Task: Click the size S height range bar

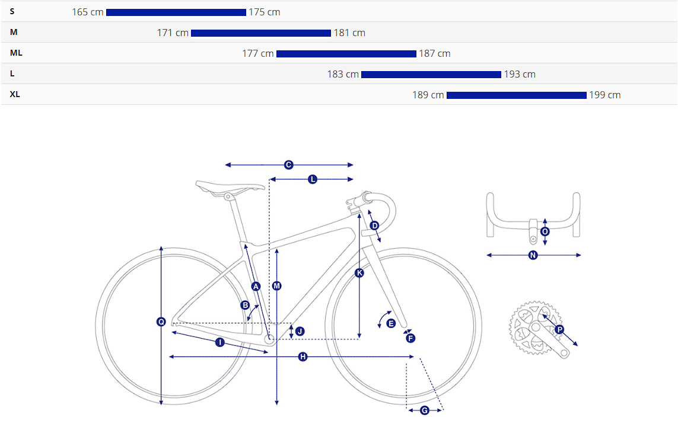Action: coord(176,12)
